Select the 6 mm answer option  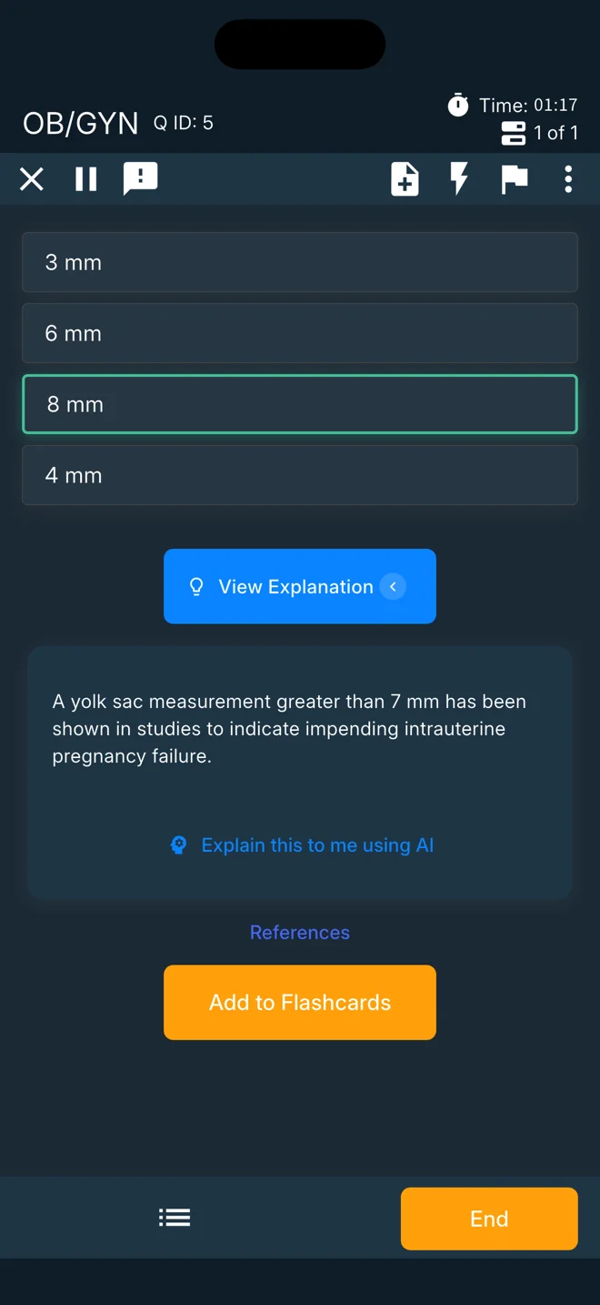click(300, 333)
